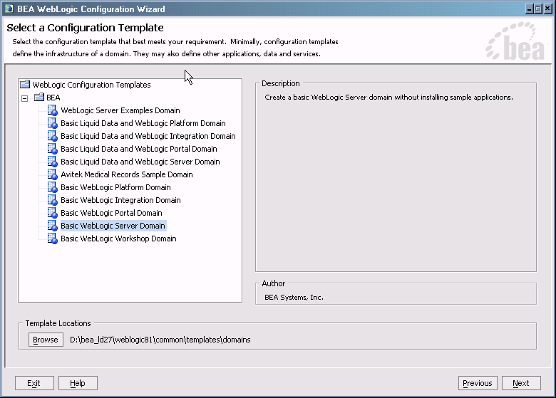Click the author text BEA Systems, Inc.
This screenshot has width=556, height=398.
tap(294, 298)
